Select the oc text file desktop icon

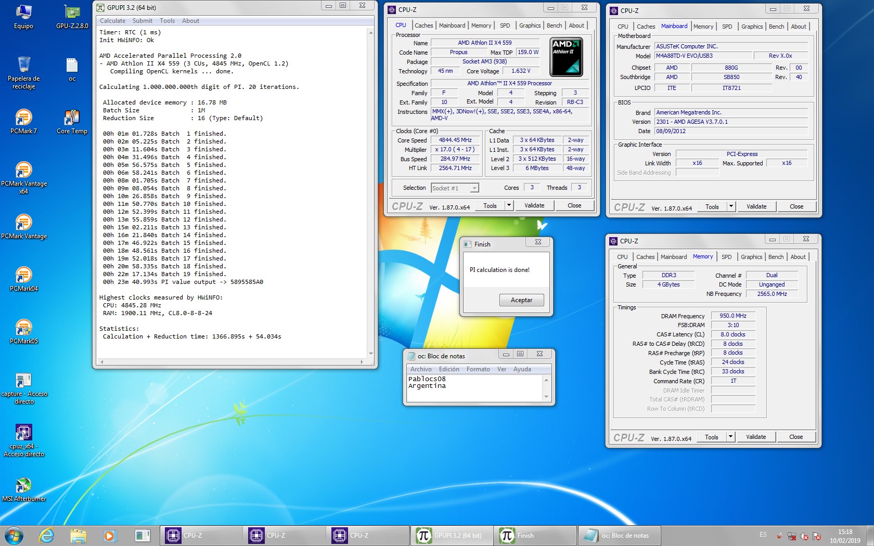(x=72, y=70)
